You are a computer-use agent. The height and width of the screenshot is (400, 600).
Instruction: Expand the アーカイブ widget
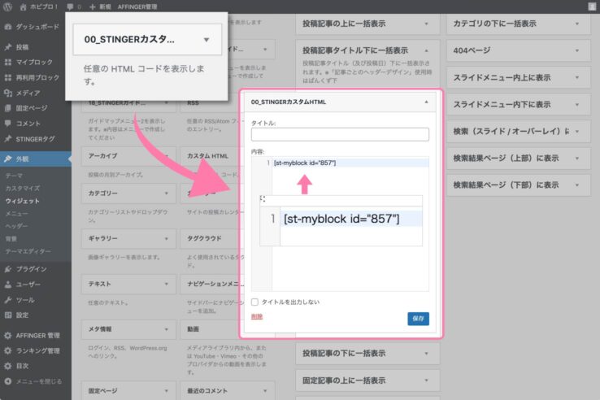coord(167,156)
